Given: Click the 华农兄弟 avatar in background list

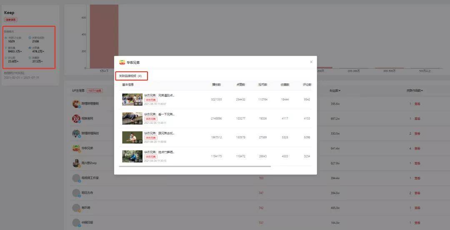Looking at the screenshot, I should pyautogui.click(x=76, y=148).
